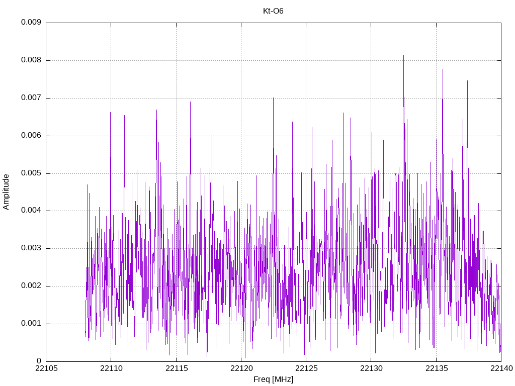The image size is (515, 386).
Task: Click the 0.004 y-axis tick label
Action: [31, 211]
